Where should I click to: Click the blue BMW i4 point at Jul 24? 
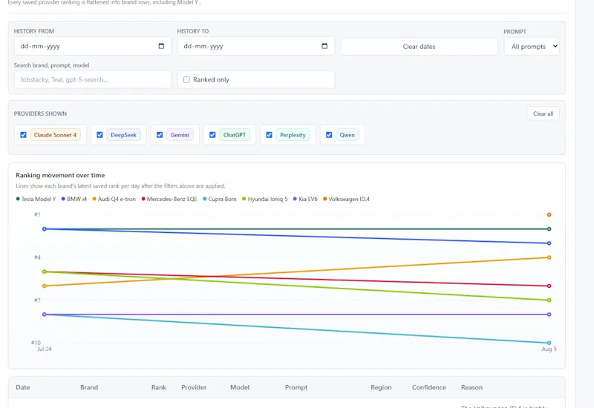45,229
